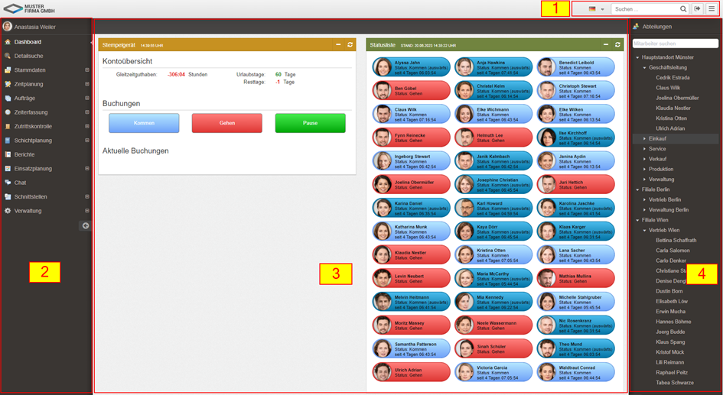Screen dimensions: 723x395
Task: Open Berichte in the sidebar
Action: (x=24, y=154)
